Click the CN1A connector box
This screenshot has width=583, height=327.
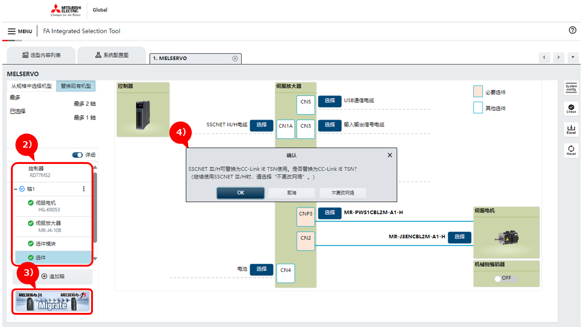(x=286, y=129)
